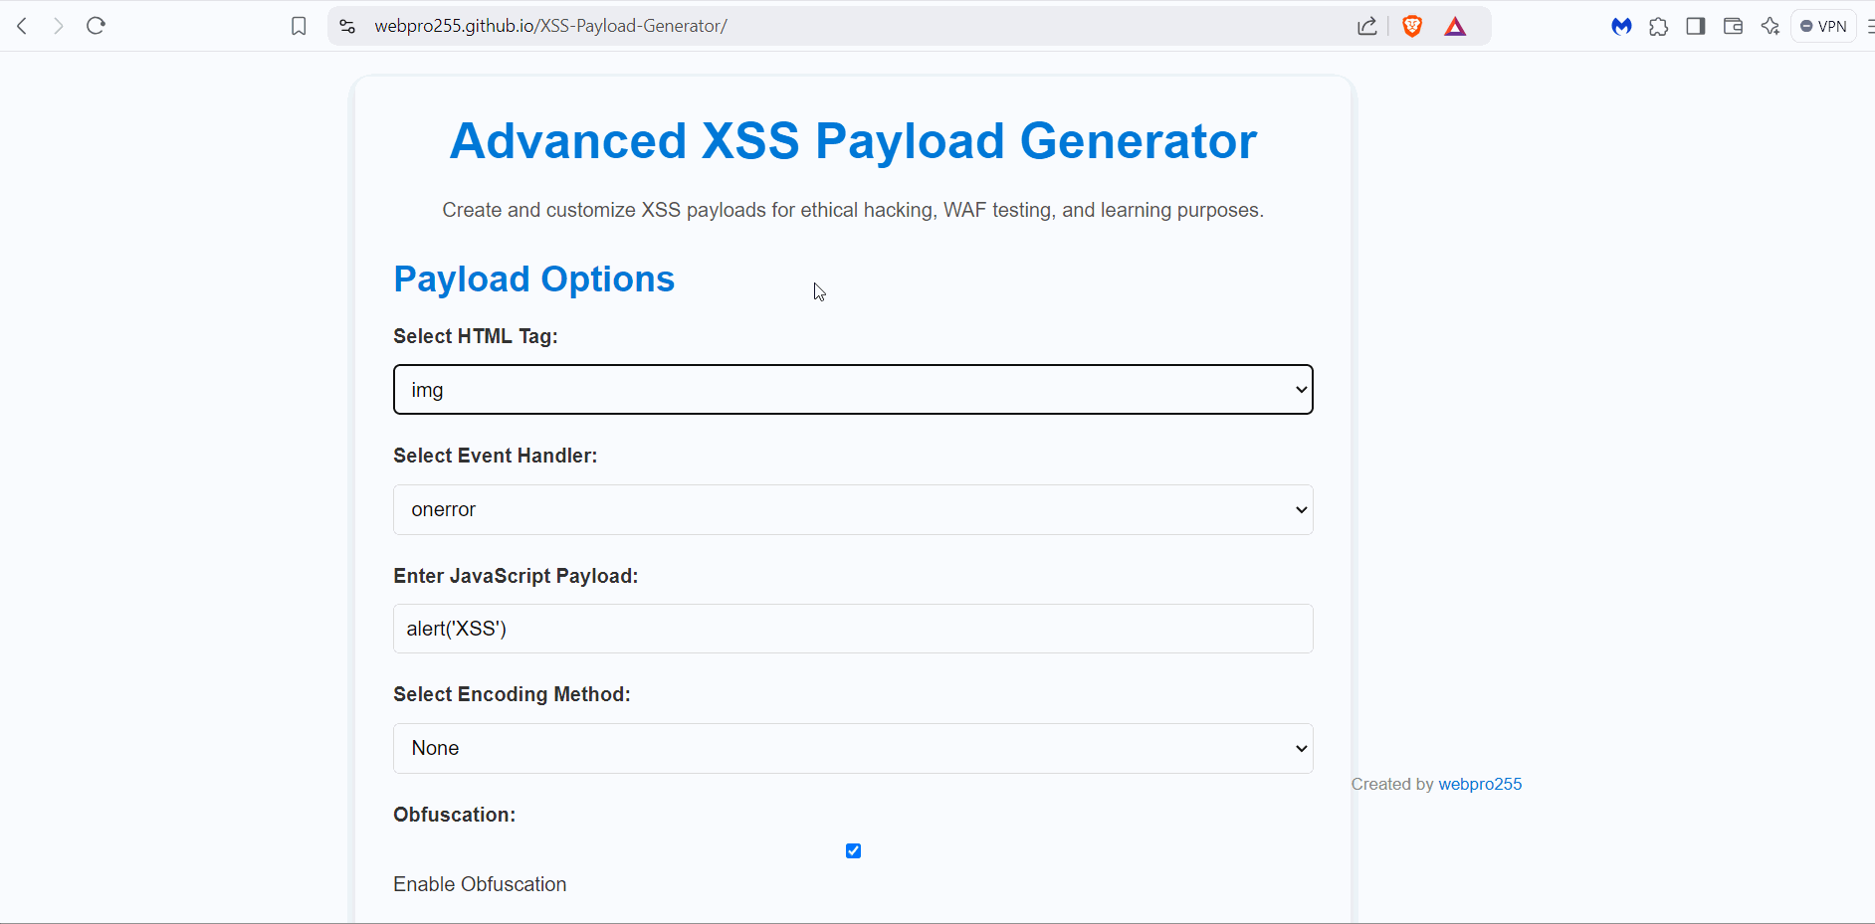Open the Select Encoding Method dropdown

point(853,749)
